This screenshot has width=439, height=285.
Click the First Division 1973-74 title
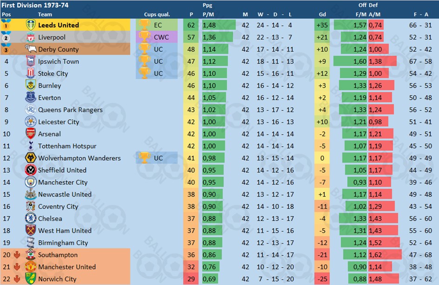(35, 5)
